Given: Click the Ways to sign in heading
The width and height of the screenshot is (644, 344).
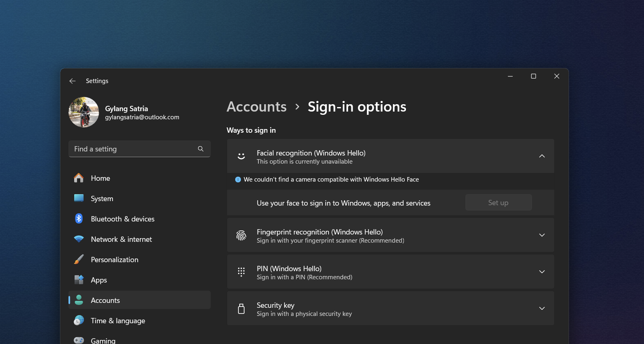Looking at the screenshot, I should coord(251,130).
